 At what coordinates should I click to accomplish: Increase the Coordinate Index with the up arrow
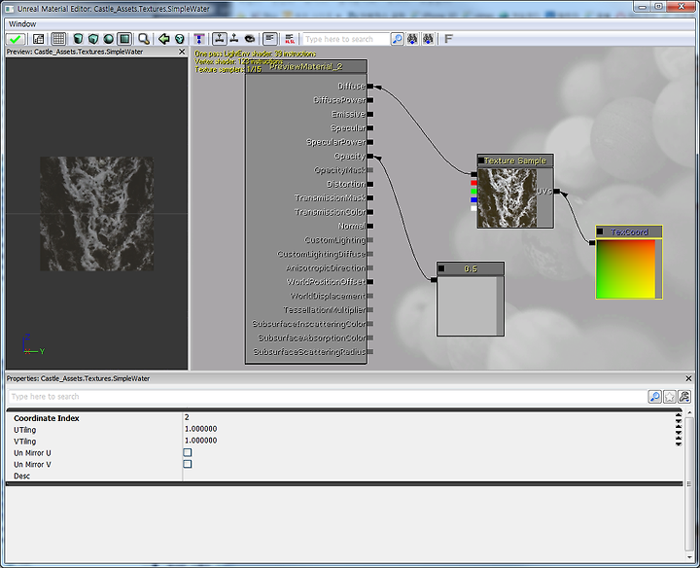pyautogui.click(x=679, y=415)
